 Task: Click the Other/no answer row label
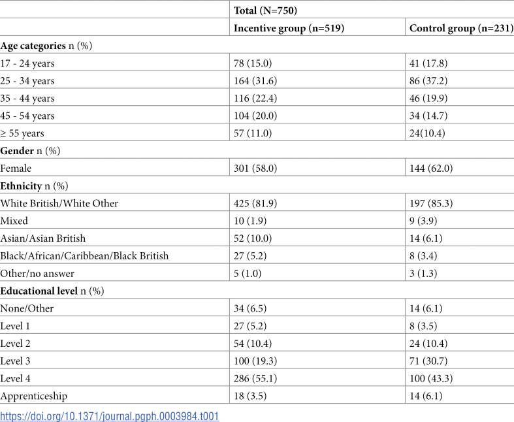coord(37,274)
